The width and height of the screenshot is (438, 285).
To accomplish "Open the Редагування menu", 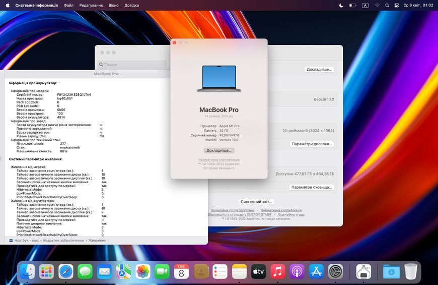I will pos(91,6).
